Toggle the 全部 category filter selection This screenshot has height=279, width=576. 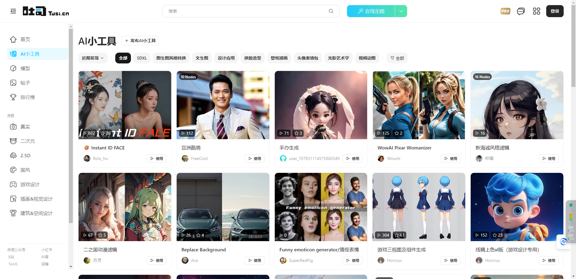(123, 58)
